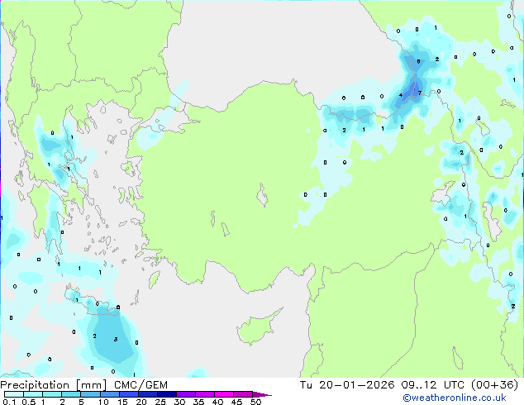Screen dimensions: 524x405
Task: Click the 1–2 mm legend color swatch
Action: point(52,394)
